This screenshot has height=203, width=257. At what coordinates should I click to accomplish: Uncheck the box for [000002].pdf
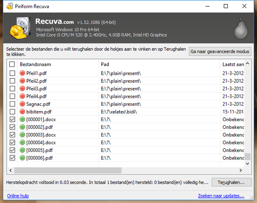[x=12, y=127]
